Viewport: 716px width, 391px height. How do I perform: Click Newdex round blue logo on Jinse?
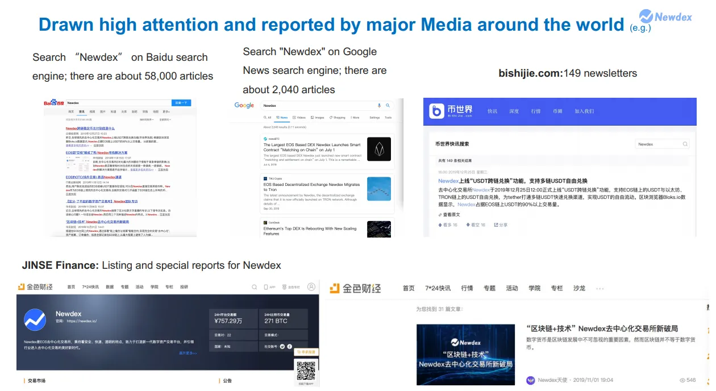(35, 319)
